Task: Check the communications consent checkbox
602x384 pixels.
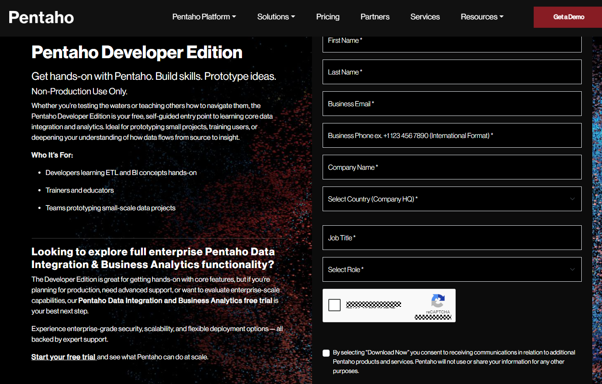Action: pos(326,353)
